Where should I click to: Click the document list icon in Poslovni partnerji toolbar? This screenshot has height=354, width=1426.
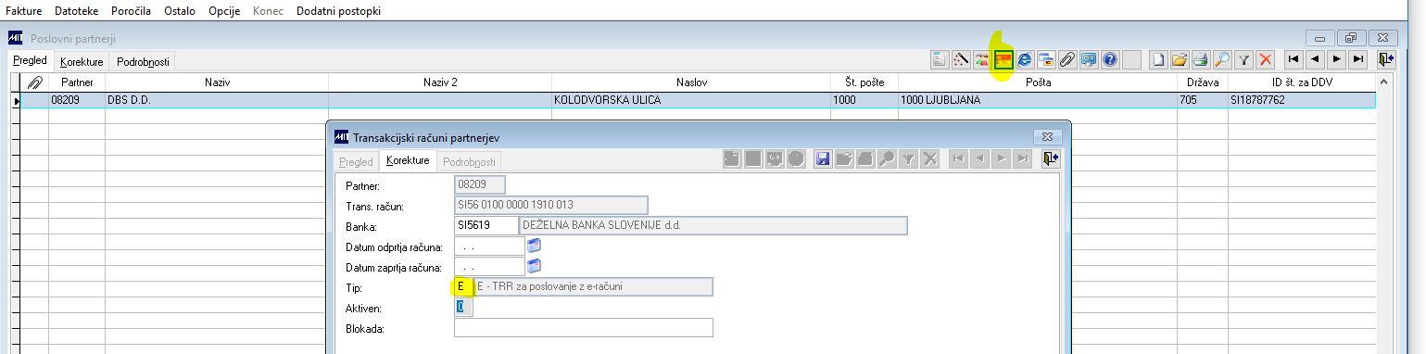pos(940,59)
